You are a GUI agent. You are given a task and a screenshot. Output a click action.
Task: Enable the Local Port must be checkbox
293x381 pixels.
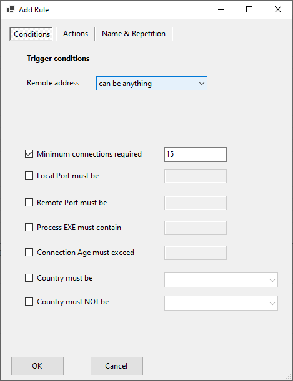(x=29, y=176)
